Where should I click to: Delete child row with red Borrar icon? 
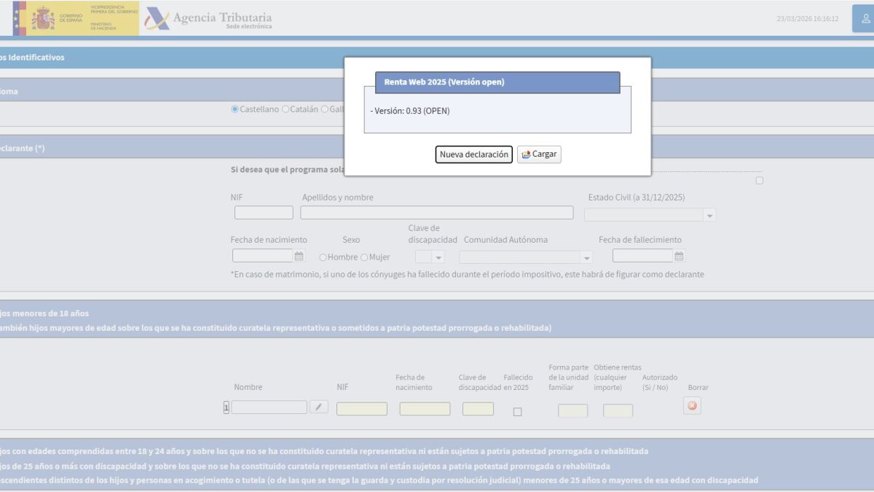[x=692, y=406]
